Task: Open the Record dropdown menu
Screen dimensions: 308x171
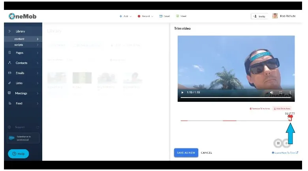Action: 145,16
